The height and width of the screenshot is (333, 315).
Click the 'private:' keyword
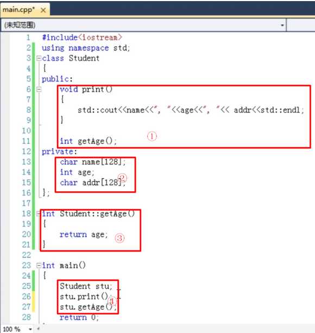point(59,152)
